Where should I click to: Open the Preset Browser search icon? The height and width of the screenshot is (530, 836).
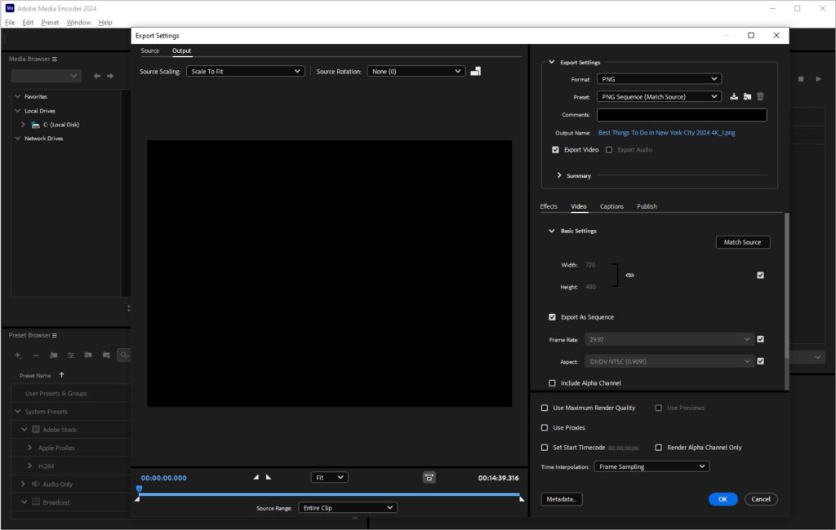coord(123,356)
